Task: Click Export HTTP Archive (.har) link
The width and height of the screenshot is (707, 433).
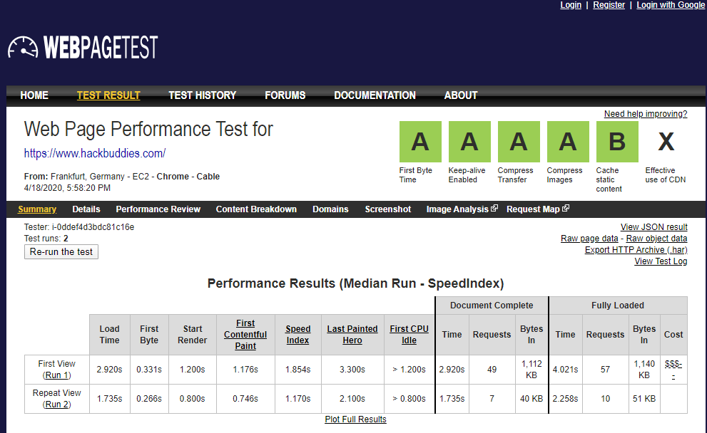Action: pos(636,250)
